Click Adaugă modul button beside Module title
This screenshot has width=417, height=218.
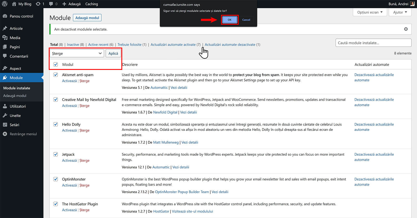tap(87, 18)
